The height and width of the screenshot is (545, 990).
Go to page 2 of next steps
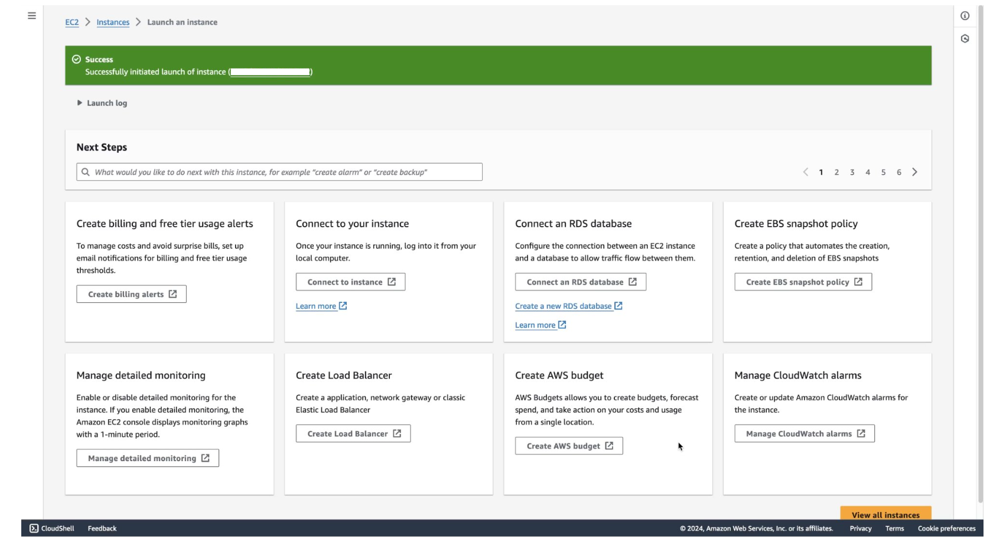point(836,172)
